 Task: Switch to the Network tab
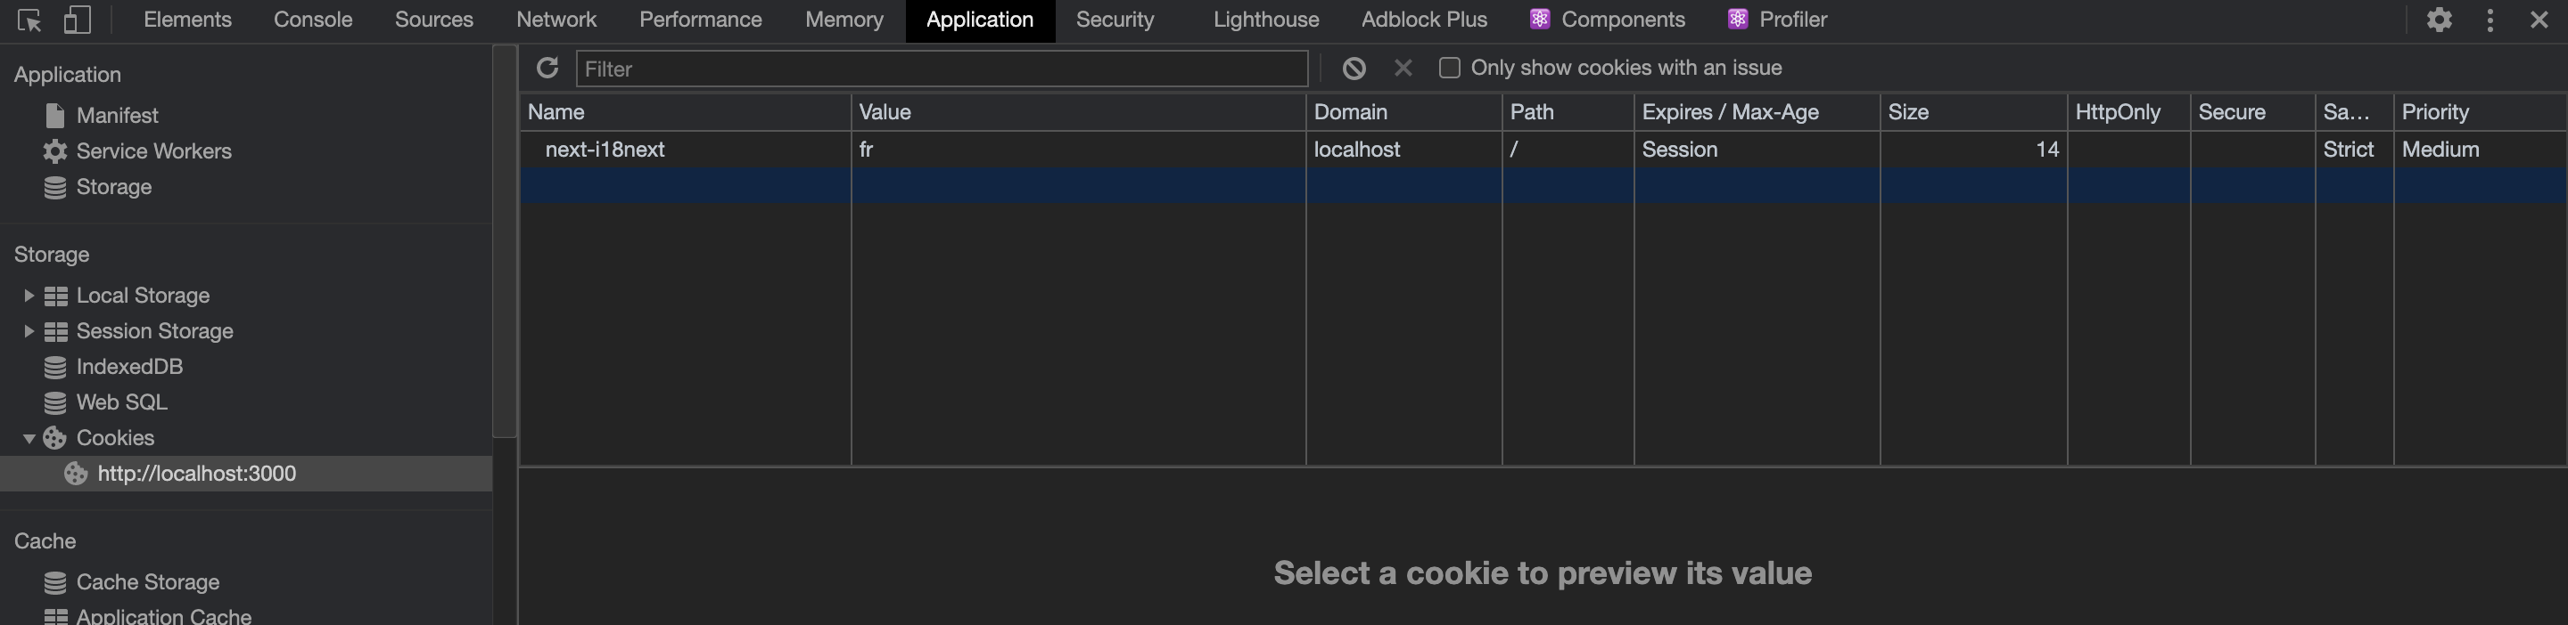tap(556, 19)
